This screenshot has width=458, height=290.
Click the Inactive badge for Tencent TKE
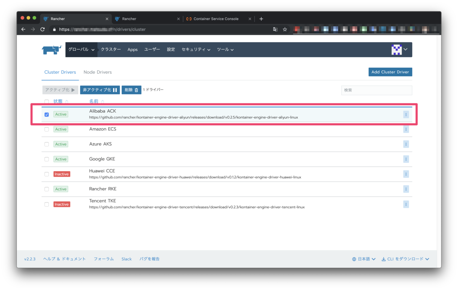click(61, 204)
